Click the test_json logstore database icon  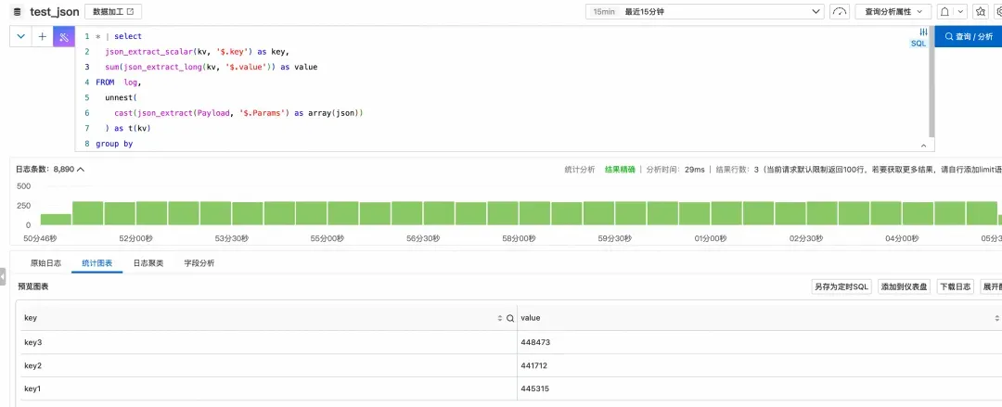[18, 11]
